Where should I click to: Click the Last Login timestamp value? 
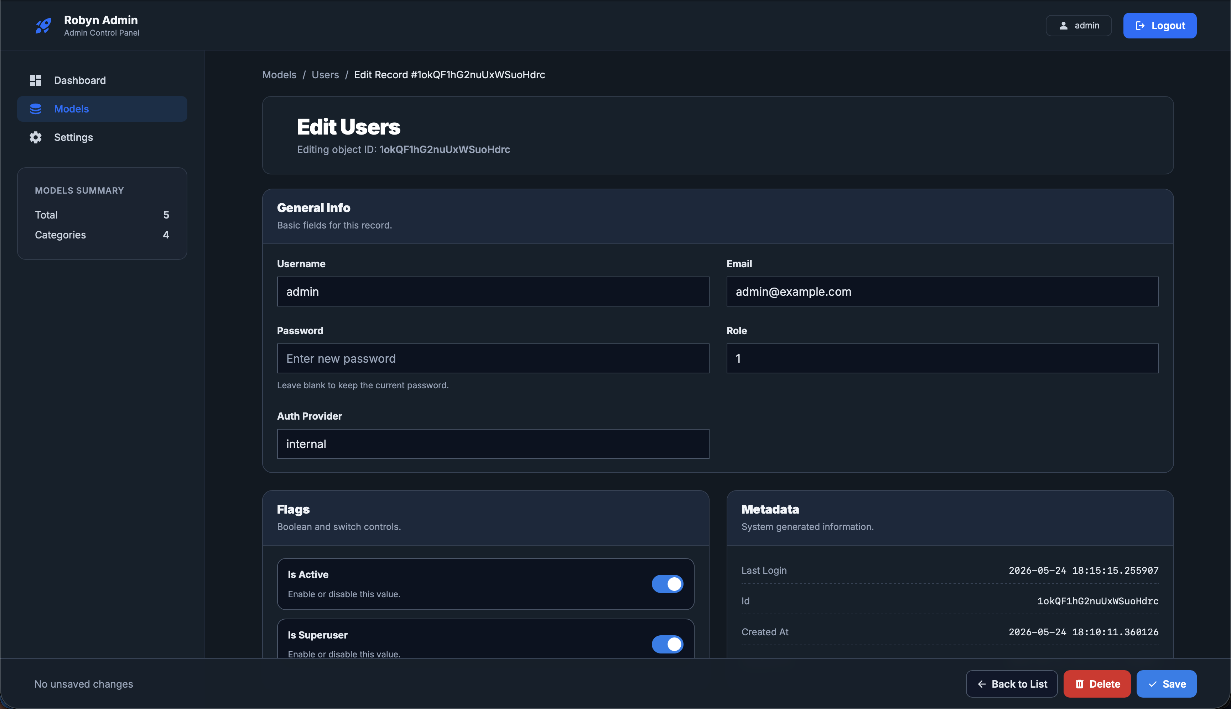[x=1083, y=570]
